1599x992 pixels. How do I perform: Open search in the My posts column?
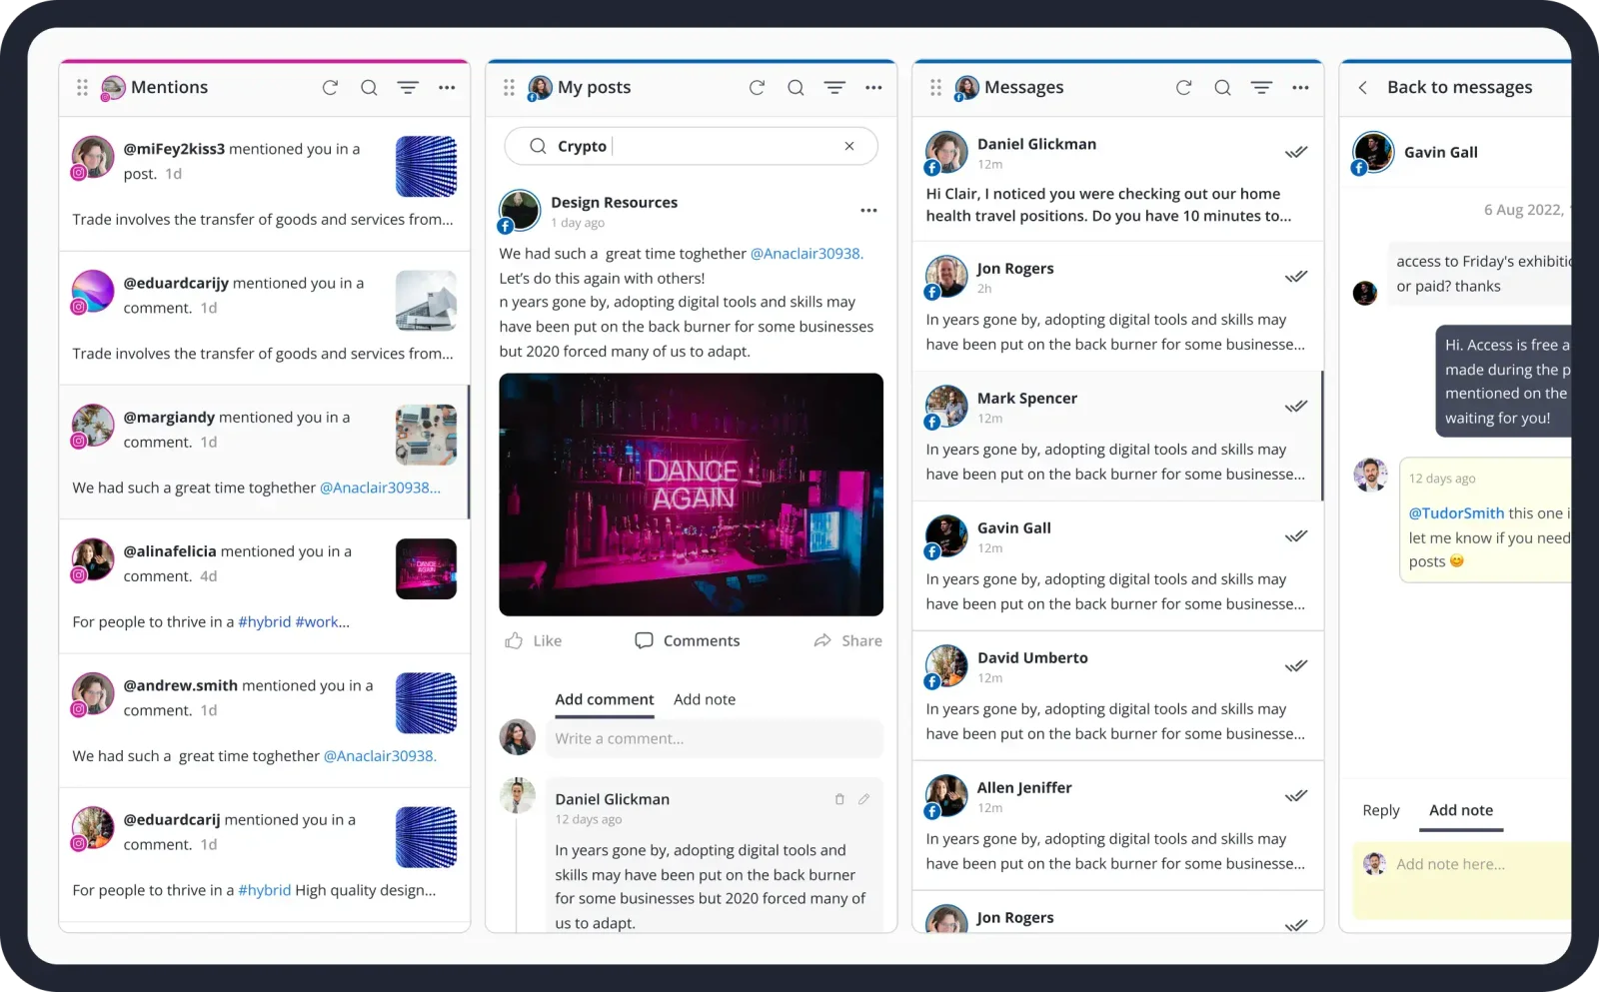pos(795,87)
